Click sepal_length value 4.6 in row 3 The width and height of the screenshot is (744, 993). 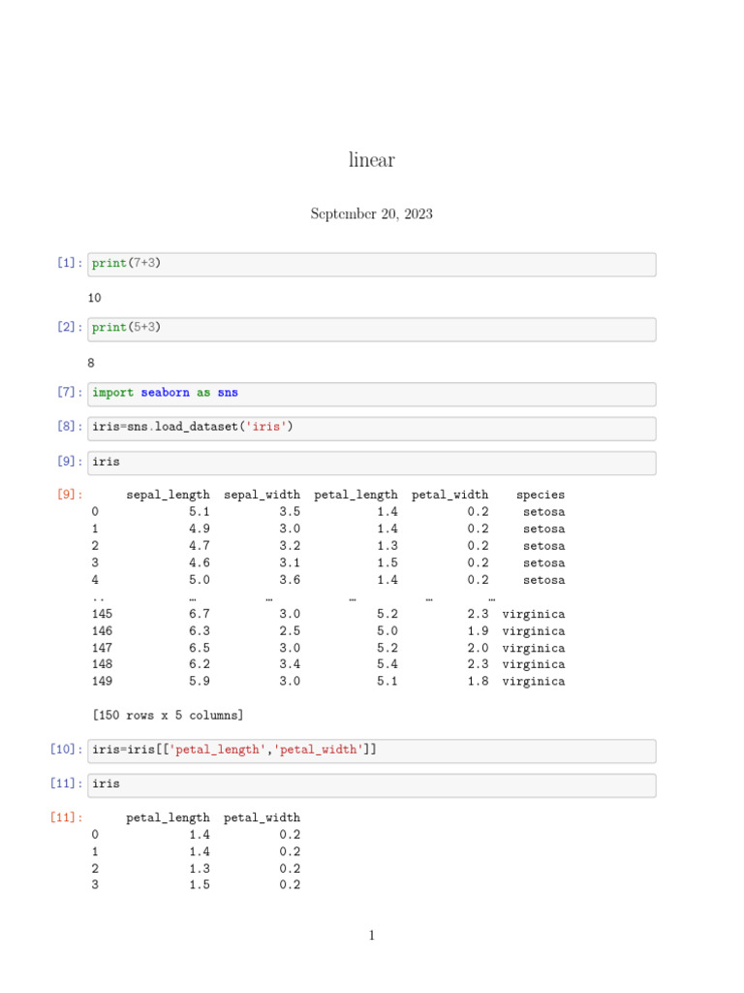[200, 563]
